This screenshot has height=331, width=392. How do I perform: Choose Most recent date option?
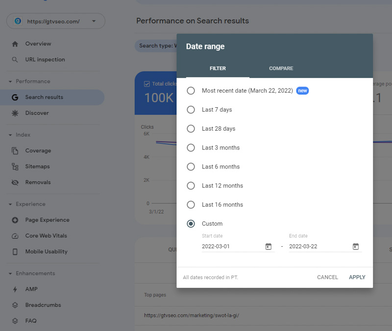191,91
